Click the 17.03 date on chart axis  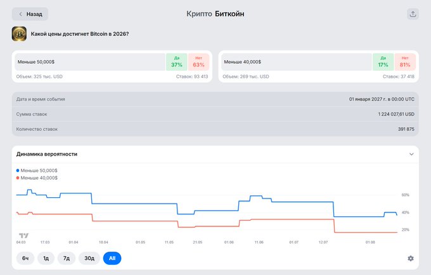click(x=45, y=242)
